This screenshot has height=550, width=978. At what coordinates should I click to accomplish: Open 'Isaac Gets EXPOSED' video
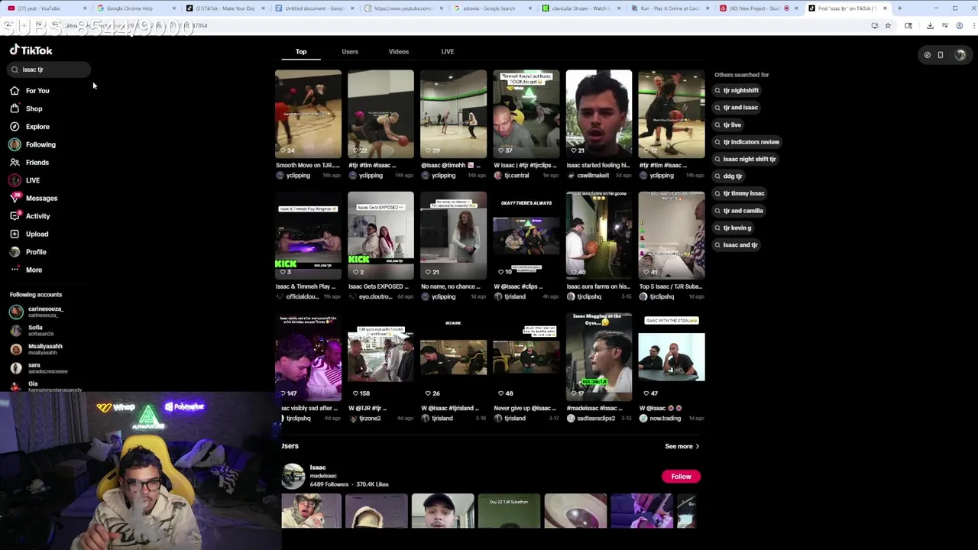(381, 235)
